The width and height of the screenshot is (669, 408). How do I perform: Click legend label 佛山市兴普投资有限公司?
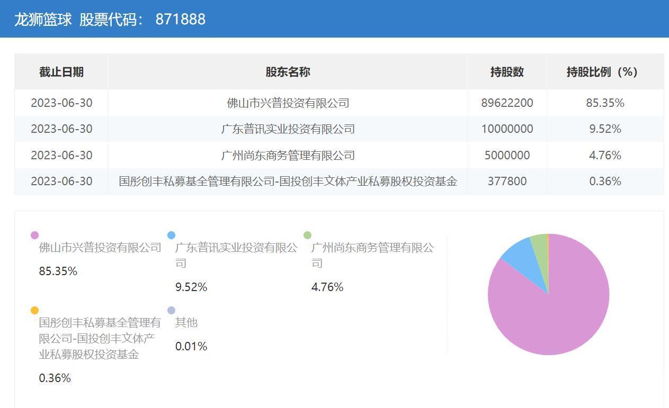tap(100, 248)
